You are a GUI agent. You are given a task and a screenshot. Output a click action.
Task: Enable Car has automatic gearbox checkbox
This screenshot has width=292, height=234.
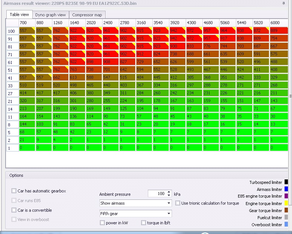(14, 191)
